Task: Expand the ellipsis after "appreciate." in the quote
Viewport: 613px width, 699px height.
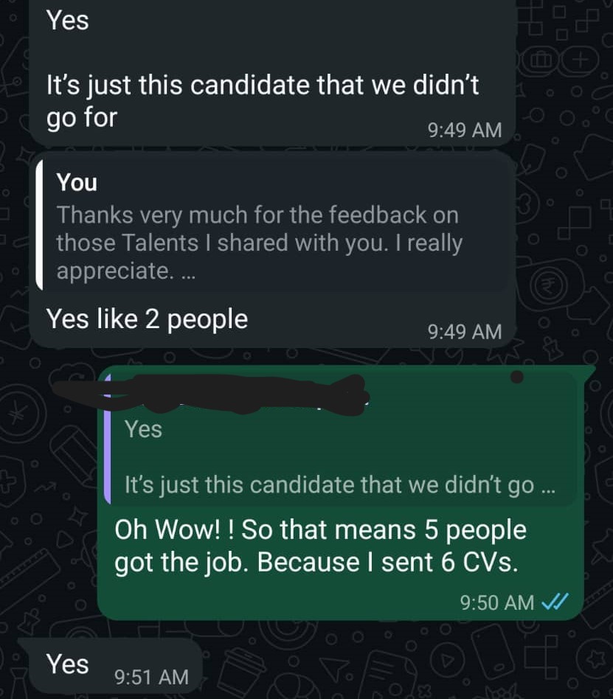Action: click(185, 271)
